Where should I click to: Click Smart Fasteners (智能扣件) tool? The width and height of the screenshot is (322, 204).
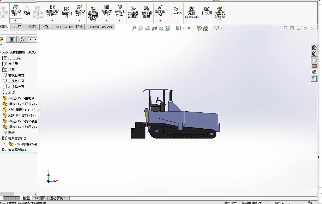pyautogui.click(x=67, y=12)
